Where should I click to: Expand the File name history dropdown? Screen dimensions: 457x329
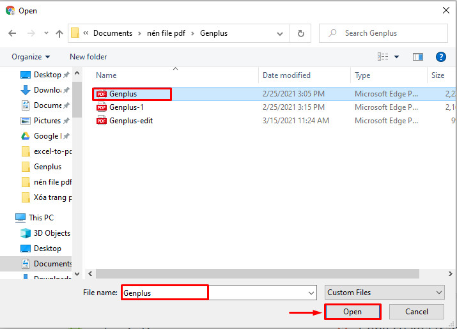point(311,293)
